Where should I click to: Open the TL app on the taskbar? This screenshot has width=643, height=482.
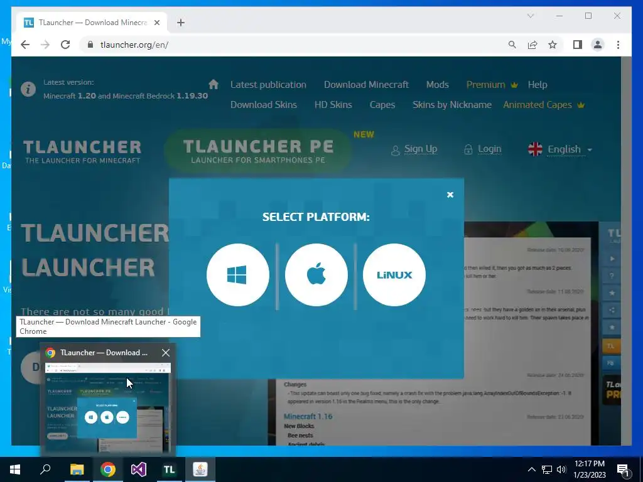[170, 469]
